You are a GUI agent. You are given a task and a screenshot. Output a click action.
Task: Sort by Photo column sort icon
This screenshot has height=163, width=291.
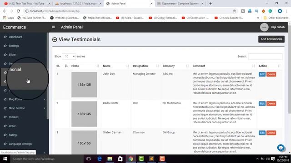[98, 66]
